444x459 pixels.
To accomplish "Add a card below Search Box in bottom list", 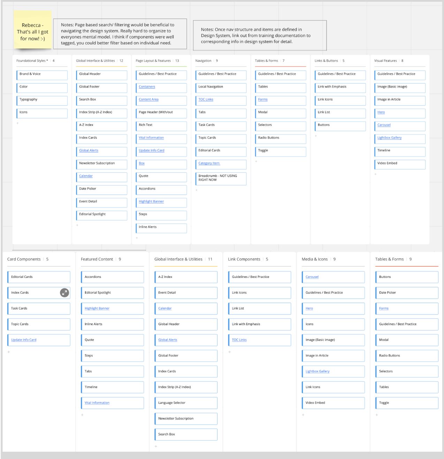I will (156, 446).
